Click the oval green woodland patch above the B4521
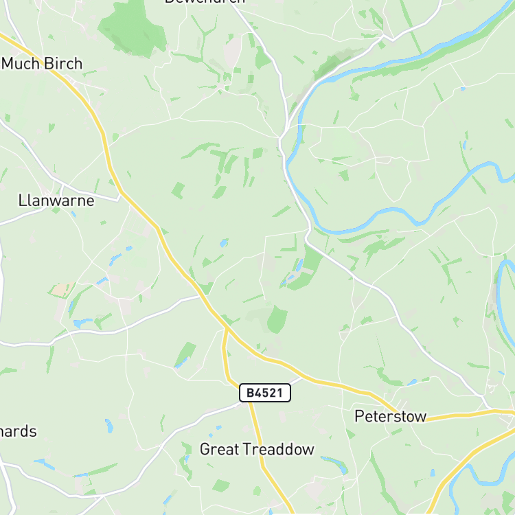The image size is (515, 515). point(277,319)
